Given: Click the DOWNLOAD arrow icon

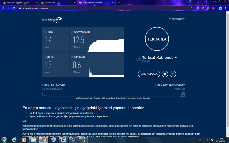Looking at the screenshot, I should 72,32.
